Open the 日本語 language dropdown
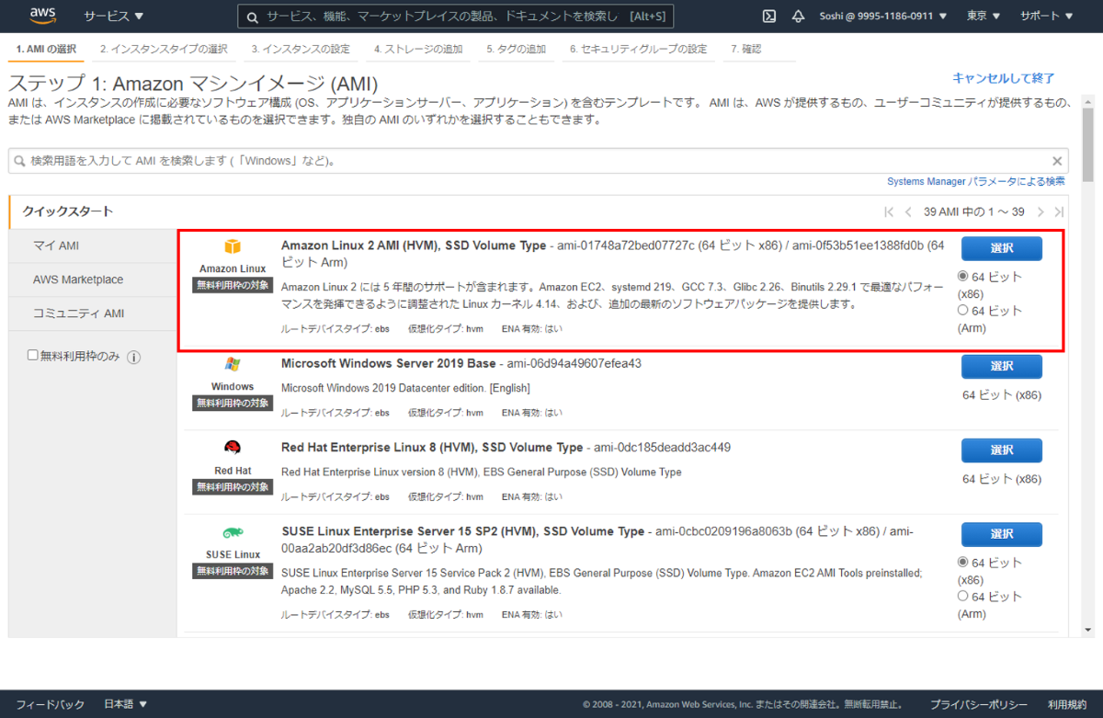The height and width of the screenshot is (718, 1103). pos(126,704)
